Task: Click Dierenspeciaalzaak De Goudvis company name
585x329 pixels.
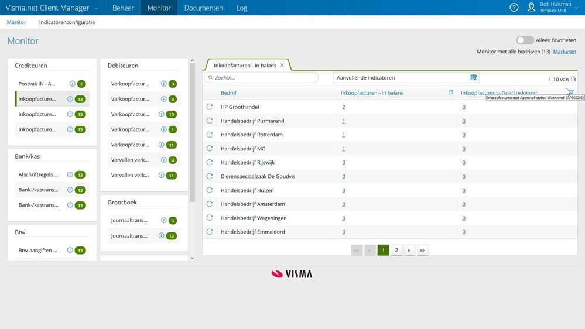Action: (258, 176)
